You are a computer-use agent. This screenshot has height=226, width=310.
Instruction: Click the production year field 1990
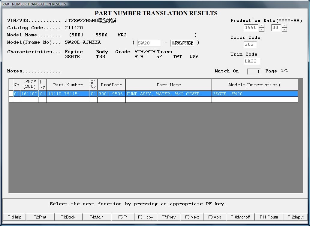(251, 28)
